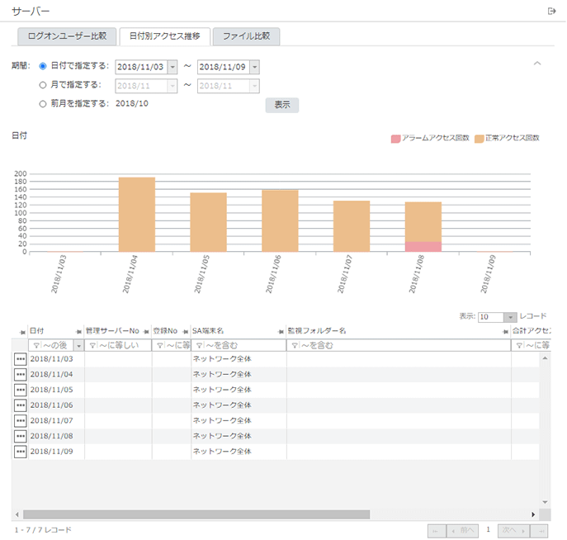This screenshot has height=540, width=567.
Task: Switch to the ログオンユーザー比較 tab
Action: (66, 36)
